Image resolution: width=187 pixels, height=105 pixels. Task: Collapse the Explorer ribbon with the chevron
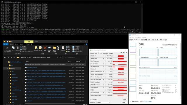[84, 44]
